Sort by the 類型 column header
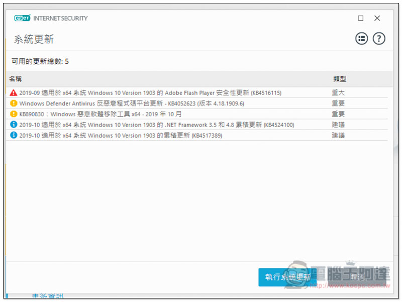Image resolution: width=402 pixels, height=302 pixels. 340,79
